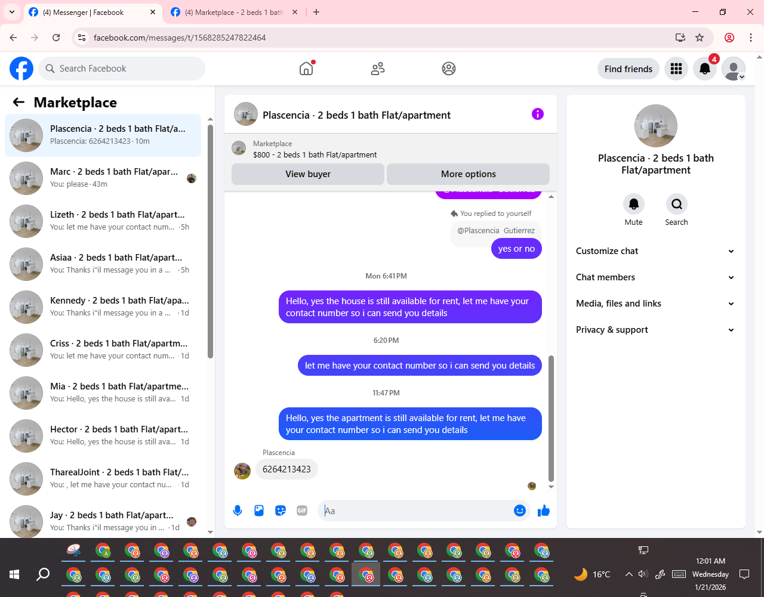The height and width of the screenshot is (597, 764).
Task: Install app icon in the address bar
Action: [x=680, y=38]
